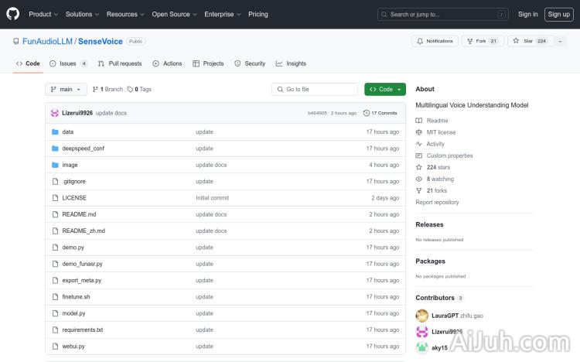Toggle repository Notifications bell
Screen dimensions: 580x362
(x=435, y=41)
